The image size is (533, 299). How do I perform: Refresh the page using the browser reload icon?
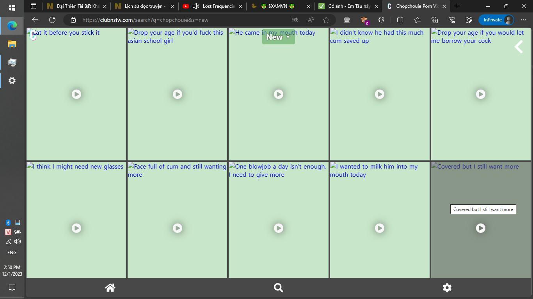click(x=52, y=20)
